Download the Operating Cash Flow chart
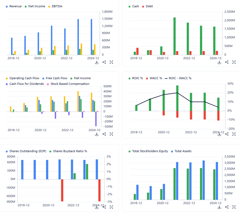This screenshot has width=239, height=213. click(97, 134)
